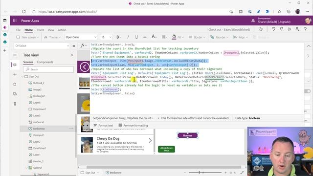Open the Fill color picker
The image size is (313, 176).
(178, 37)
